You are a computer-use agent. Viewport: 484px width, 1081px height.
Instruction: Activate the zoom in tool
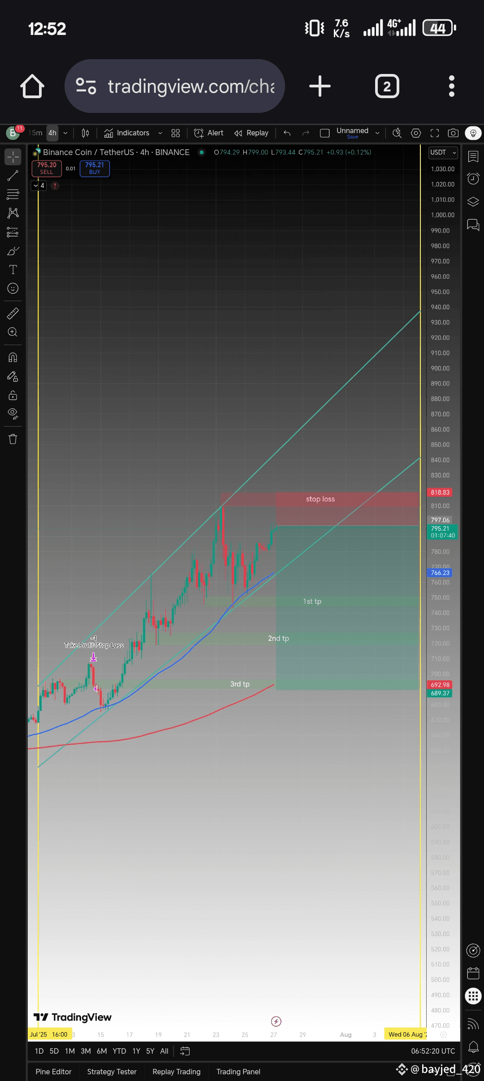click(13, 332)
